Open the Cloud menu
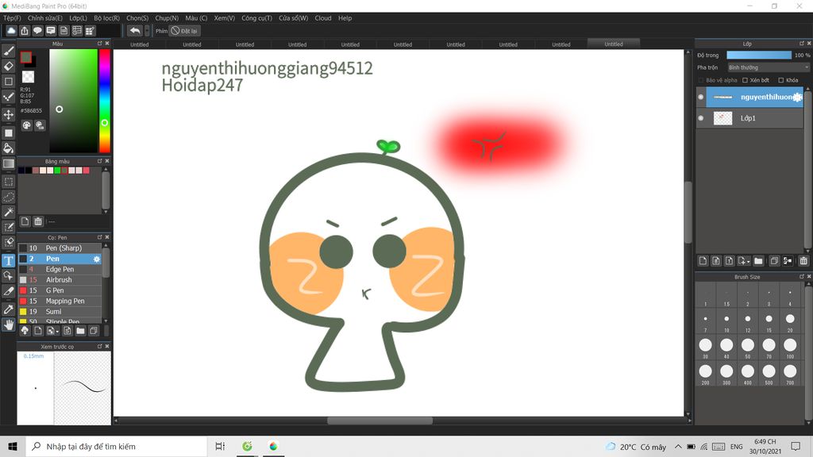Screen dimensions: 813x457 click(323, 18)
